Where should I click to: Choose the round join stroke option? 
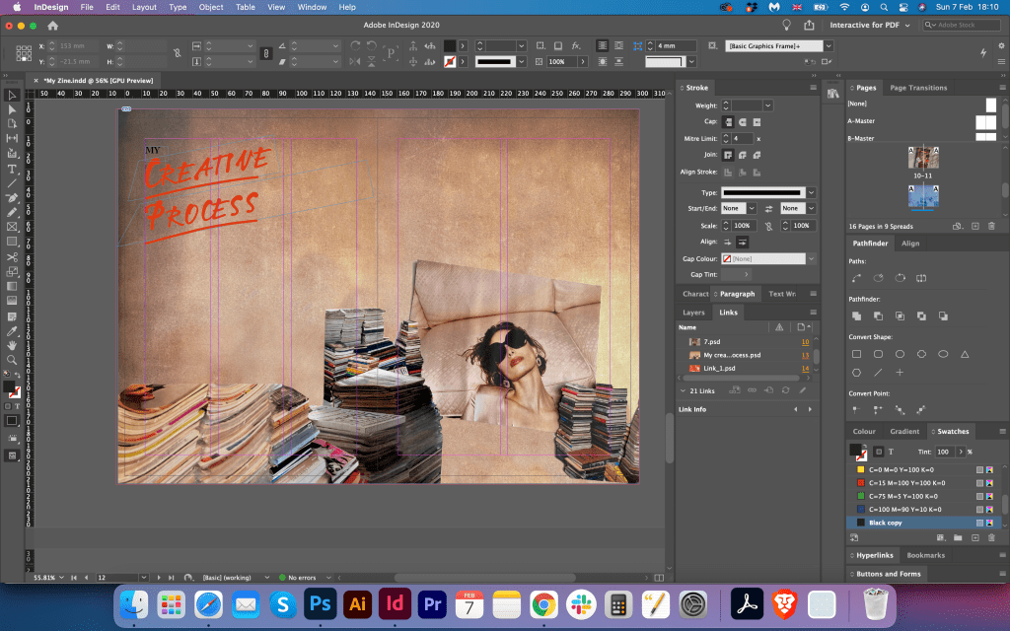click(743, 155)
